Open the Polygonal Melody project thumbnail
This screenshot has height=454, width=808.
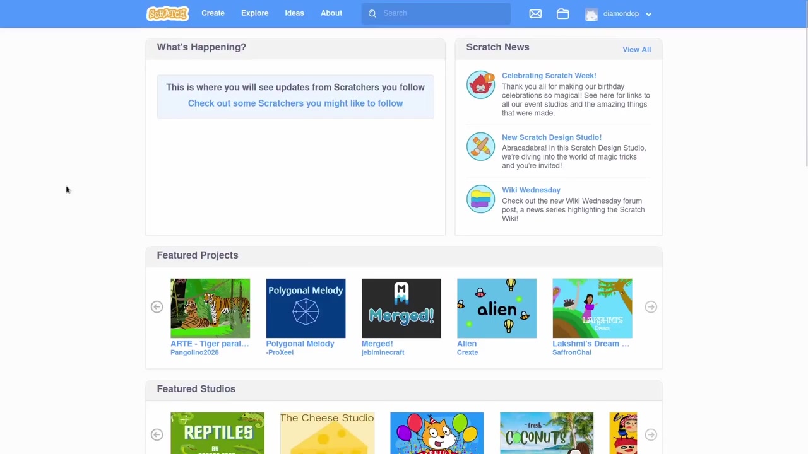coord(306,308)
